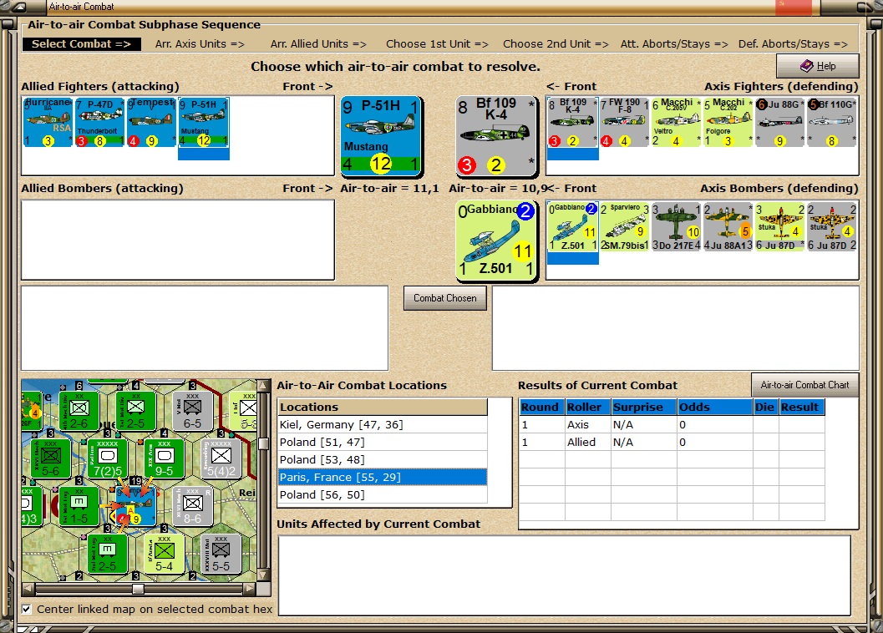Image resolution: width=883 pixels, height=633 pixels.
Task: Click the Allied roller cell
Action: point(587,442)
